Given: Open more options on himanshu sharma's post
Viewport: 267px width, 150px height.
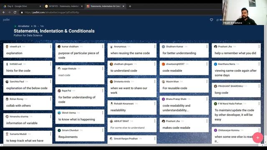Looking at the screenshot, I should 50,117.
